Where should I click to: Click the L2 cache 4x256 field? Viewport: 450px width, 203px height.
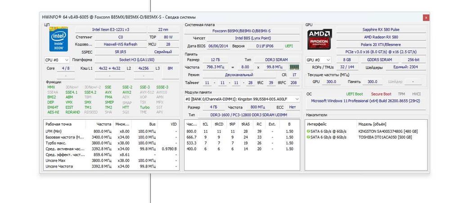pyautogui.click(x=144, y=68)
